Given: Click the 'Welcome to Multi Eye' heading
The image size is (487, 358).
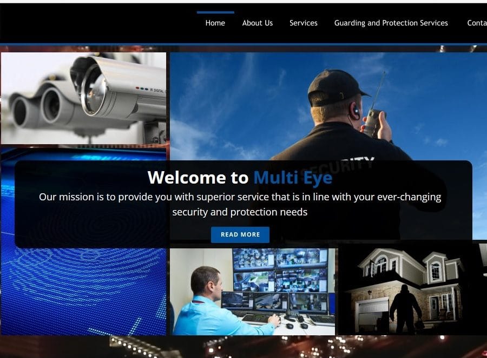Looking at the screenshot, I should 240,178.
